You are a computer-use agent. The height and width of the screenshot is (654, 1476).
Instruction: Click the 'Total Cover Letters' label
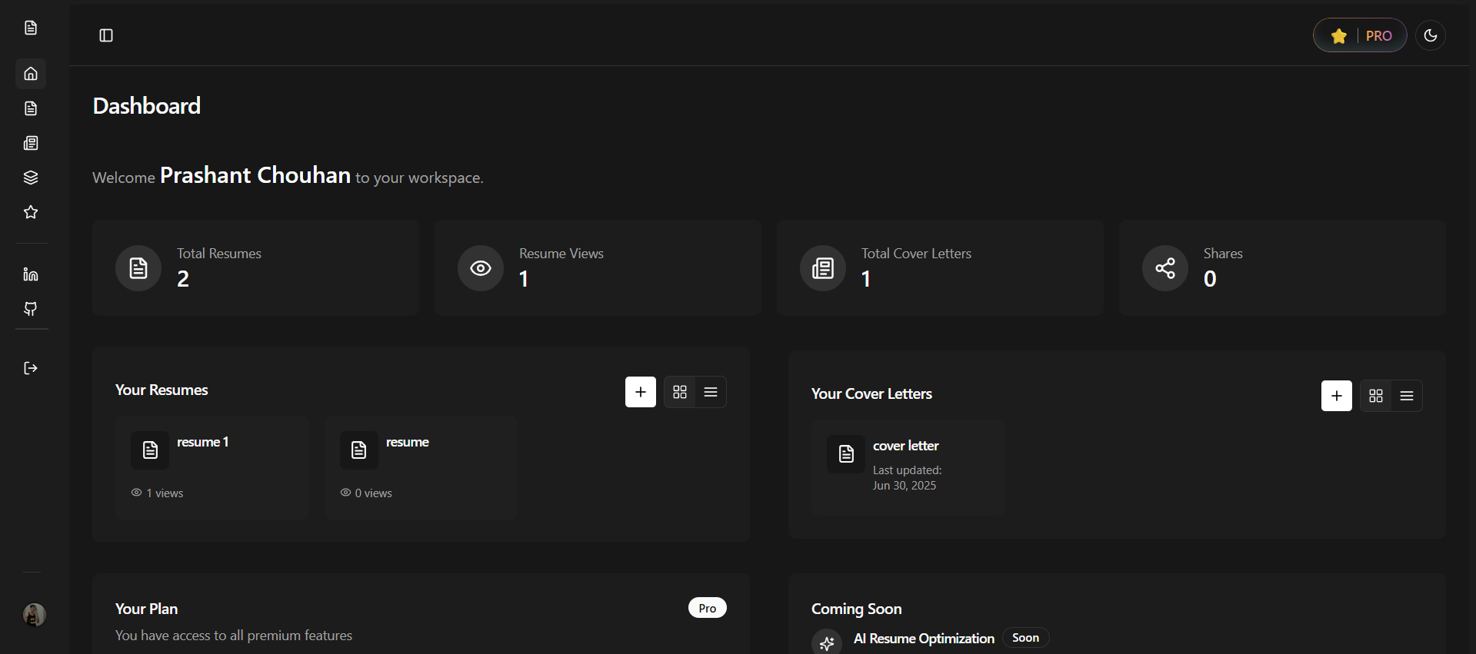tap(916, 254)
